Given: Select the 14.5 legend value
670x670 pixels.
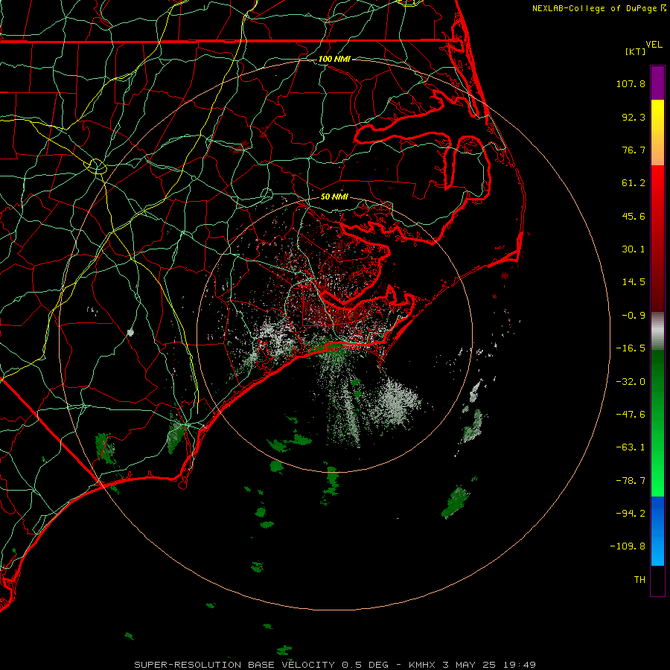Looking at the screenshot, I should coord(634,282).
